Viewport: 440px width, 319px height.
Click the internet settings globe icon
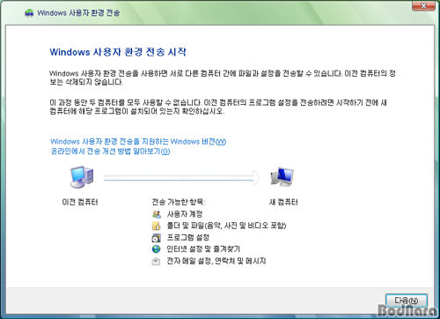[x=157, y=249]
